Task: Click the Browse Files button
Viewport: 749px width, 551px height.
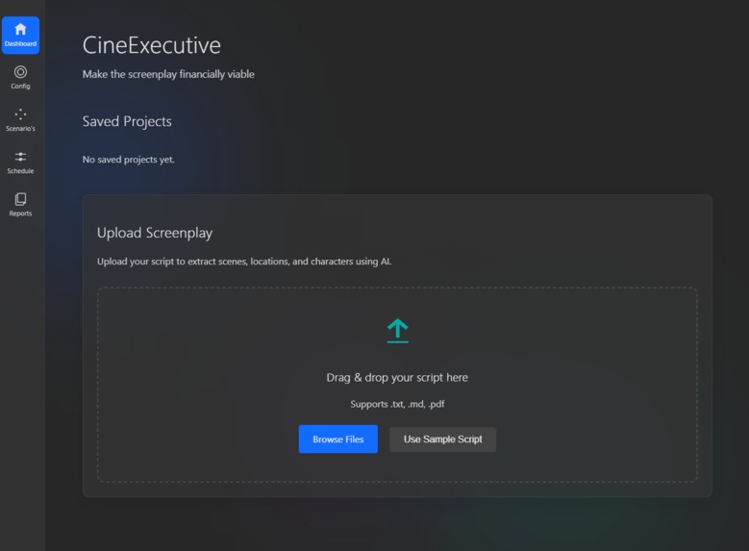Action: pos(338,439)
